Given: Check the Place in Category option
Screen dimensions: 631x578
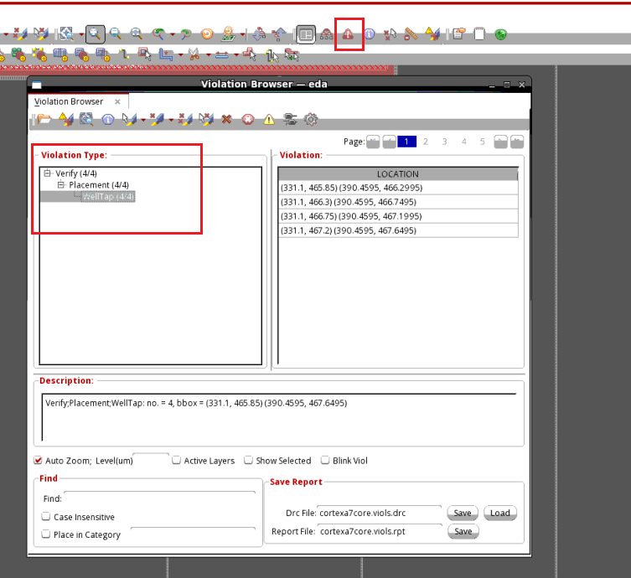Looking at the screenshot, I should (x=46, y=534).
